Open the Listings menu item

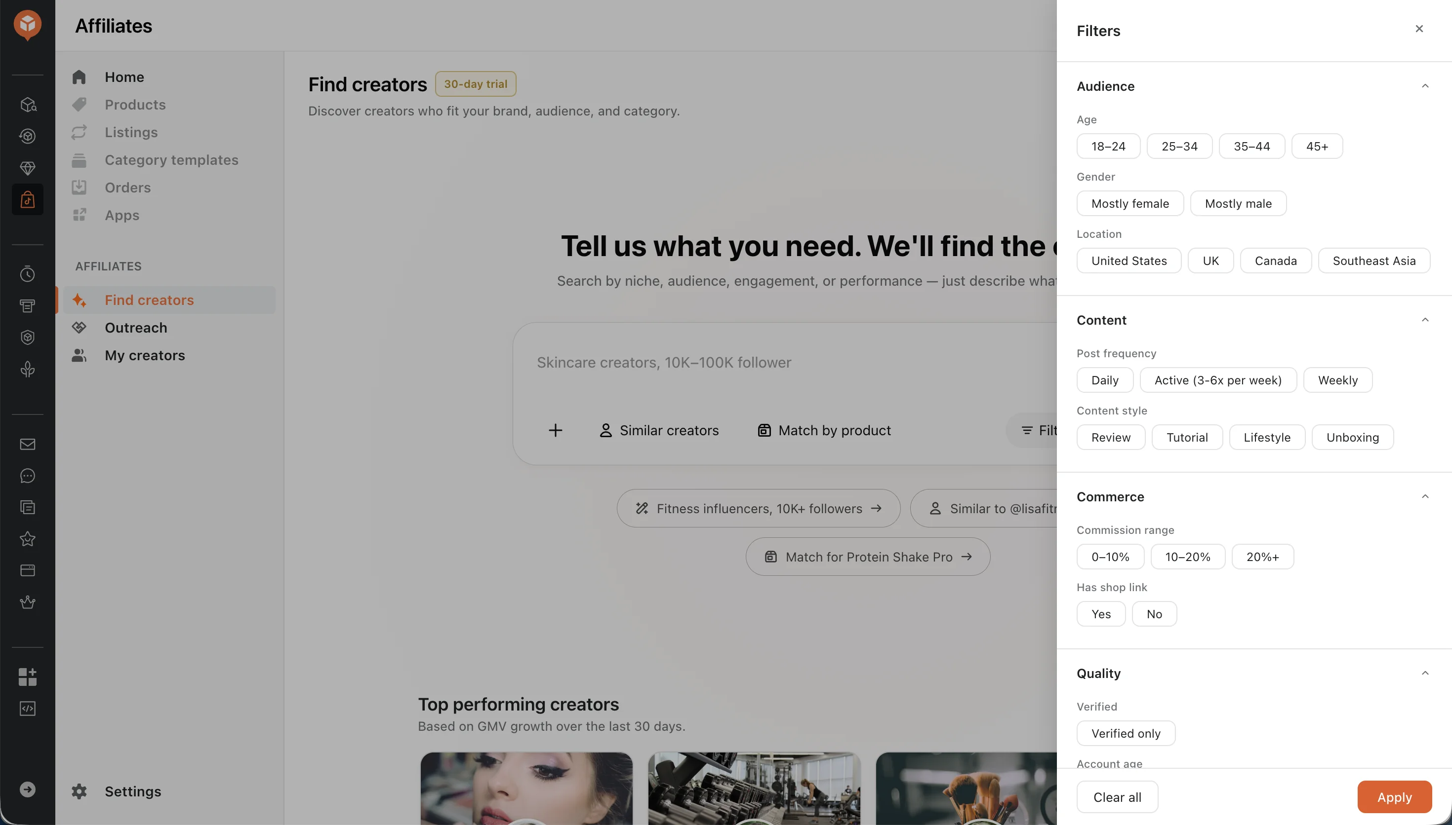(x=169, y=133)
